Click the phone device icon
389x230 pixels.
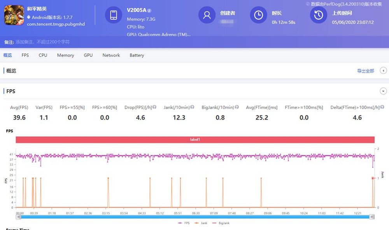(x=113, y=15)
